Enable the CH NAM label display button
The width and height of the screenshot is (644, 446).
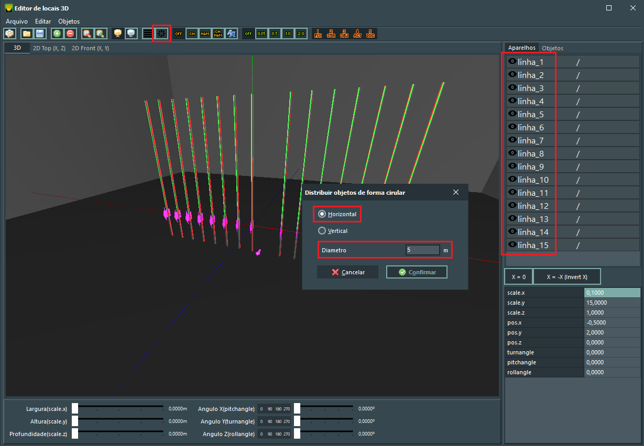pyautogui.click(x=218, y=34)
